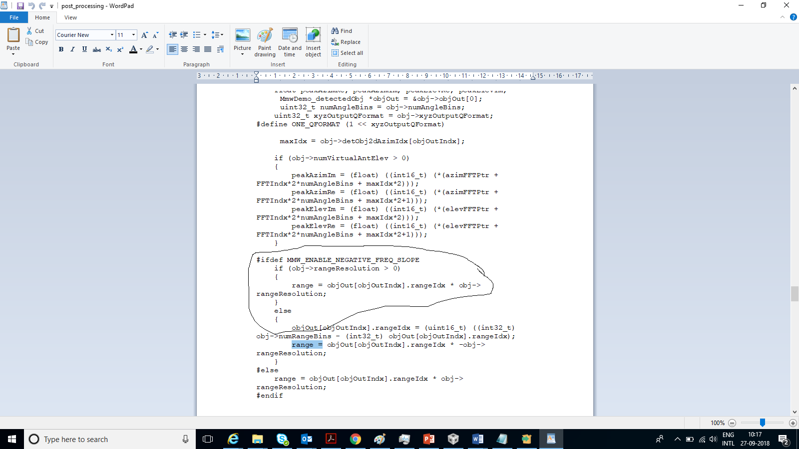Open PowerPoint from the taskbar
This screenshot has width=799, height=449.
(x=429, y=439)
